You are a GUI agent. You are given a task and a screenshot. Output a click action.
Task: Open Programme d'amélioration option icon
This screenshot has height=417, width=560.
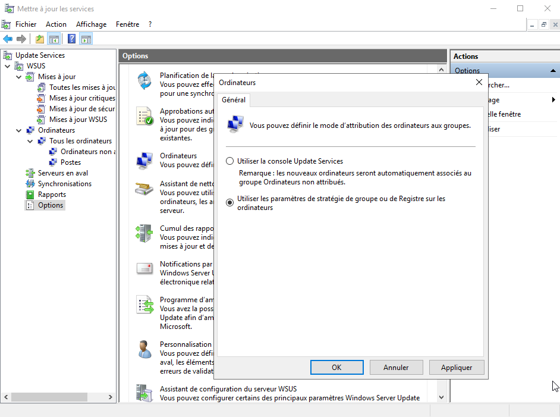click(145, 305)
